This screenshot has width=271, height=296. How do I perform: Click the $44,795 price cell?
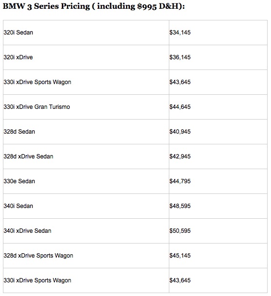tap(180, 181)
